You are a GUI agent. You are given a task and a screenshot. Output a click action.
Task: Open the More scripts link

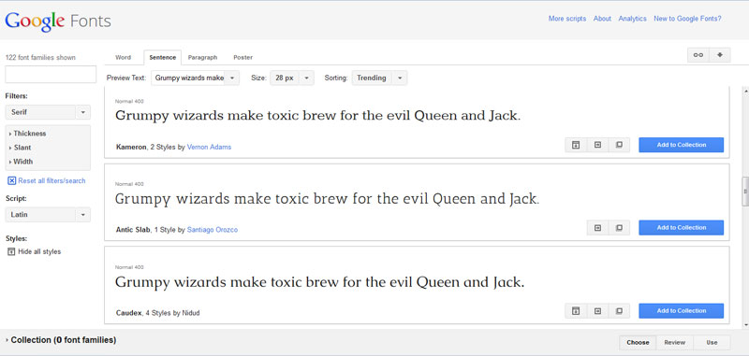pos(567,19)
